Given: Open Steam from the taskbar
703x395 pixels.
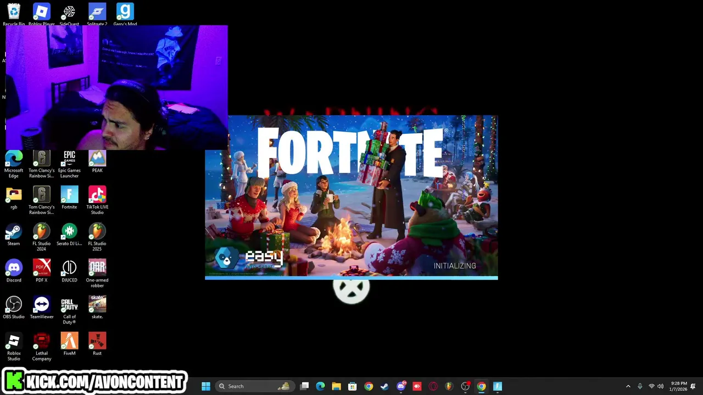Looking at the screenshot, I should click(x=384, y=386).
